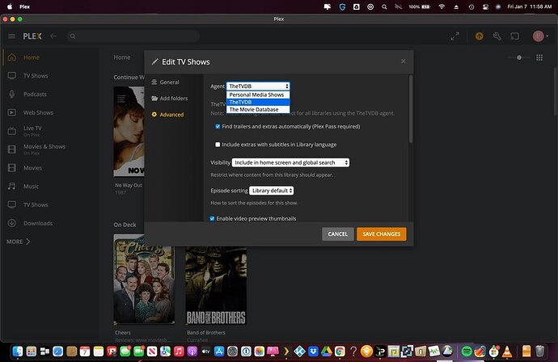The image size is (558, 362).
Task: Open App Store in the dock
Action: coord(219,351)
